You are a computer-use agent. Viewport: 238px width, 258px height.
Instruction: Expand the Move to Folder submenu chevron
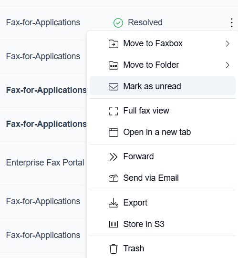pyautogui.click(x=228, y=65)
